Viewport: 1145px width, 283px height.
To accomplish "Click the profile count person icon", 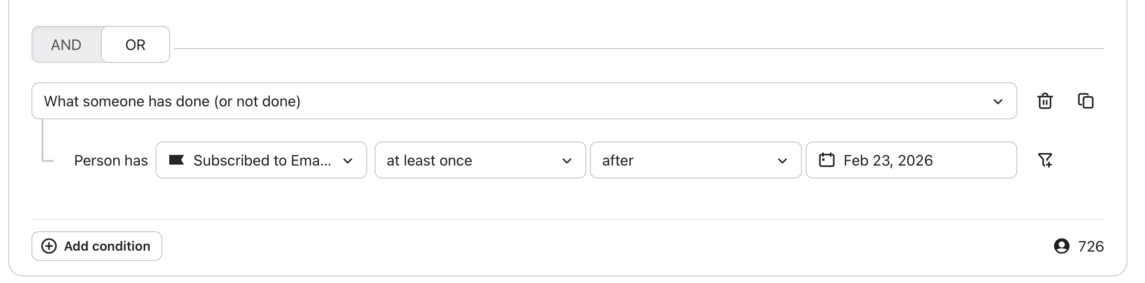I will [1061, 246].
